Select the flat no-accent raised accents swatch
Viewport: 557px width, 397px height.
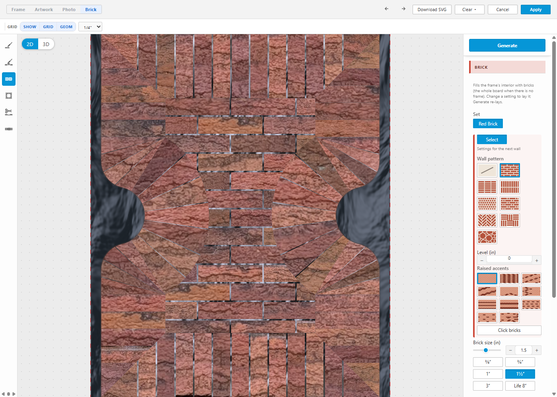pos(487,278)
